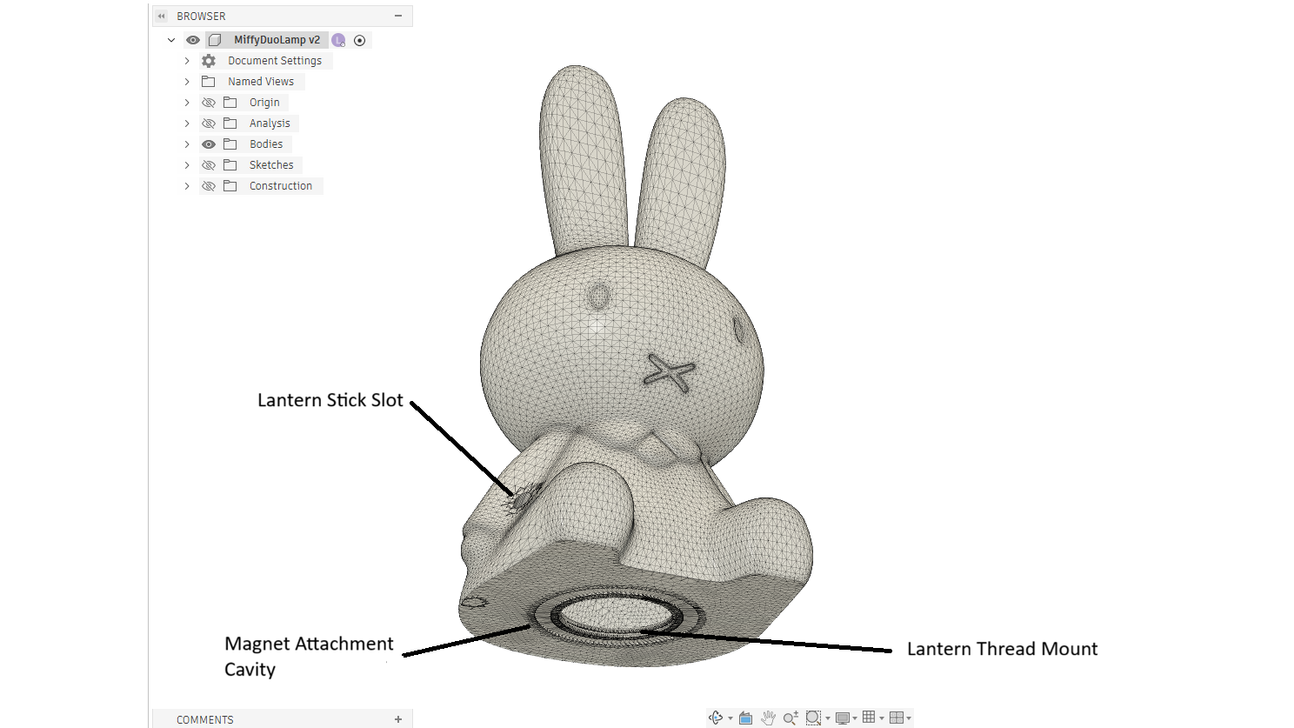Viewport: 1294px width, 728px height.
Task: Select the Construction label in the browser
Action: pos(281,186)
